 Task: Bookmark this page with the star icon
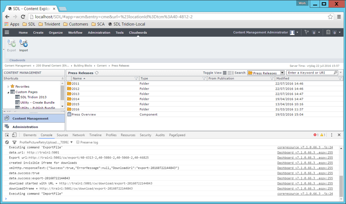coord(330,17)
